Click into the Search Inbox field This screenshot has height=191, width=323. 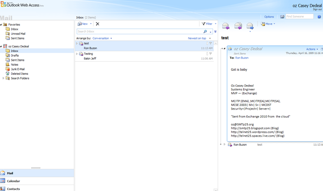pyautogui.click(x=140, y=31)
